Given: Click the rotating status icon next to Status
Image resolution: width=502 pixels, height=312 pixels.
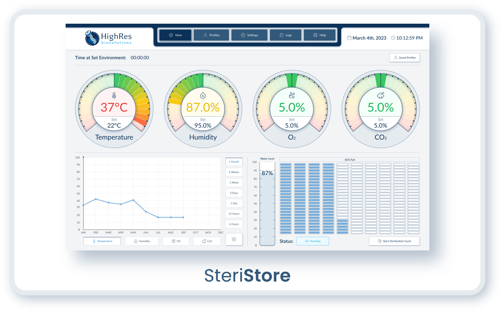Looking at the screenshot, I should pyautogui.click(x=306, y=241).
